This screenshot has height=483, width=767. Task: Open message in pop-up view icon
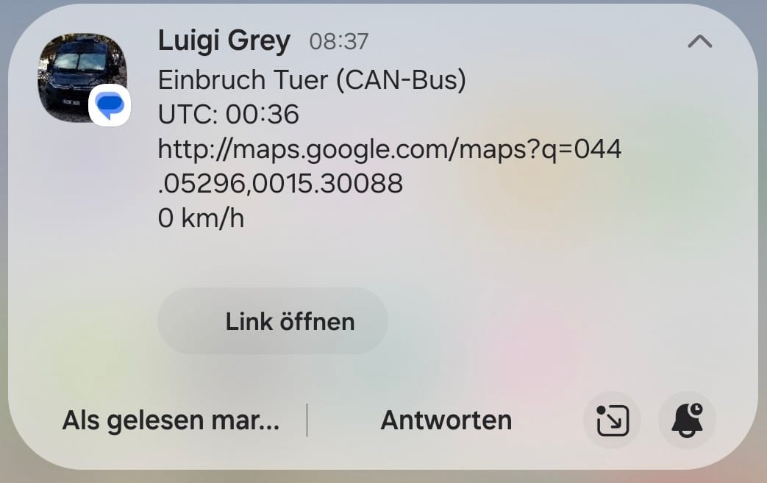point(613,420)
